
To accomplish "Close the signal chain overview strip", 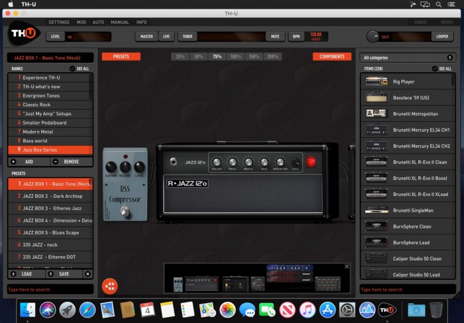I will [346, 267].
